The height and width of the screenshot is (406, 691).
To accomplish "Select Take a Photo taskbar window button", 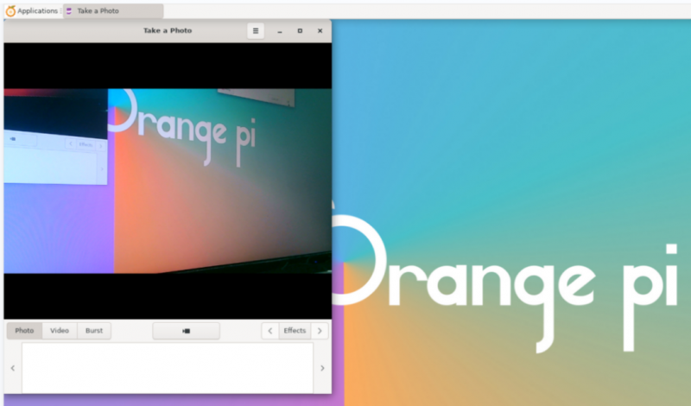I will (112, 10).
